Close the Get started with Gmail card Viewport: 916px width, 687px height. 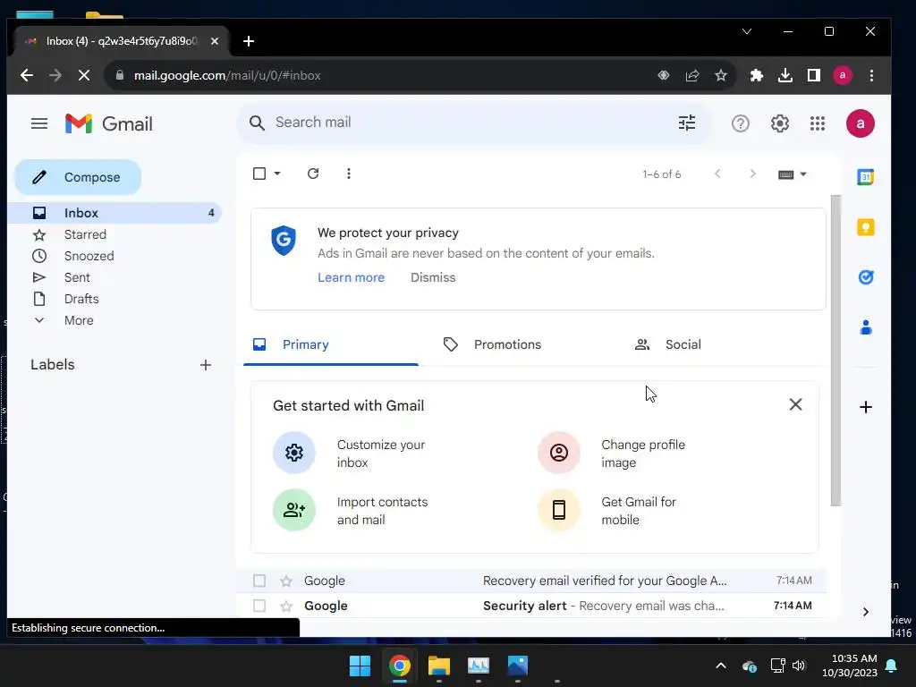[x=795, y=404]
